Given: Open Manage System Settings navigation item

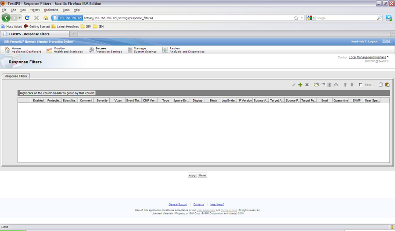Looking at the screenshot, I should coord(142,50).
